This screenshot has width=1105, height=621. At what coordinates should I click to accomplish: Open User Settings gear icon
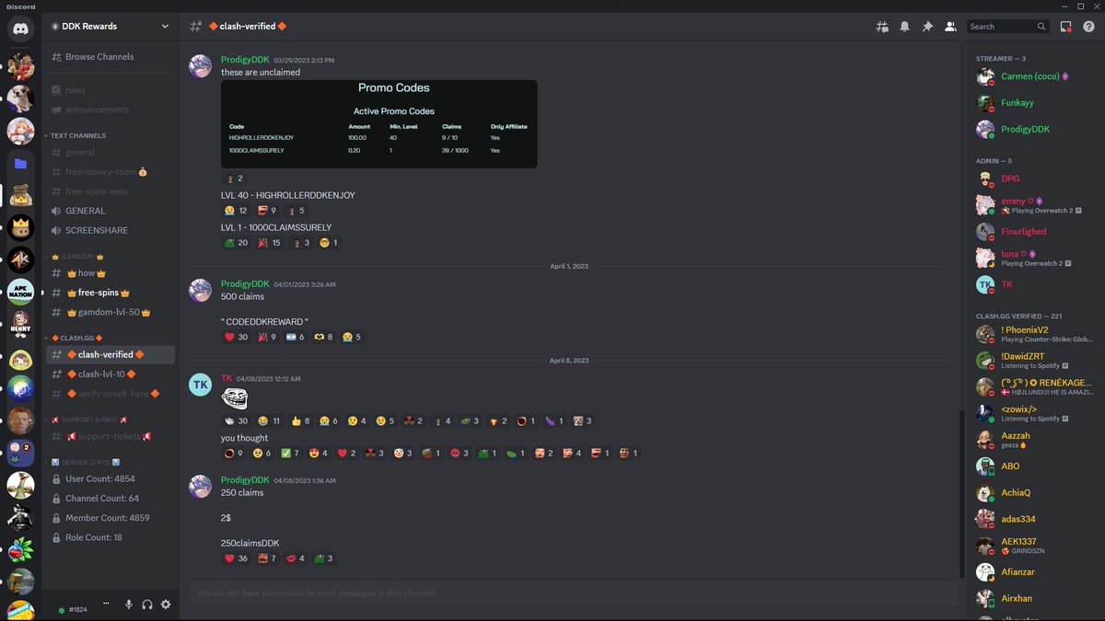coord(166,604)
